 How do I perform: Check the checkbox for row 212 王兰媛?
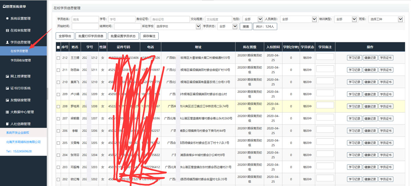pos(58,58)
